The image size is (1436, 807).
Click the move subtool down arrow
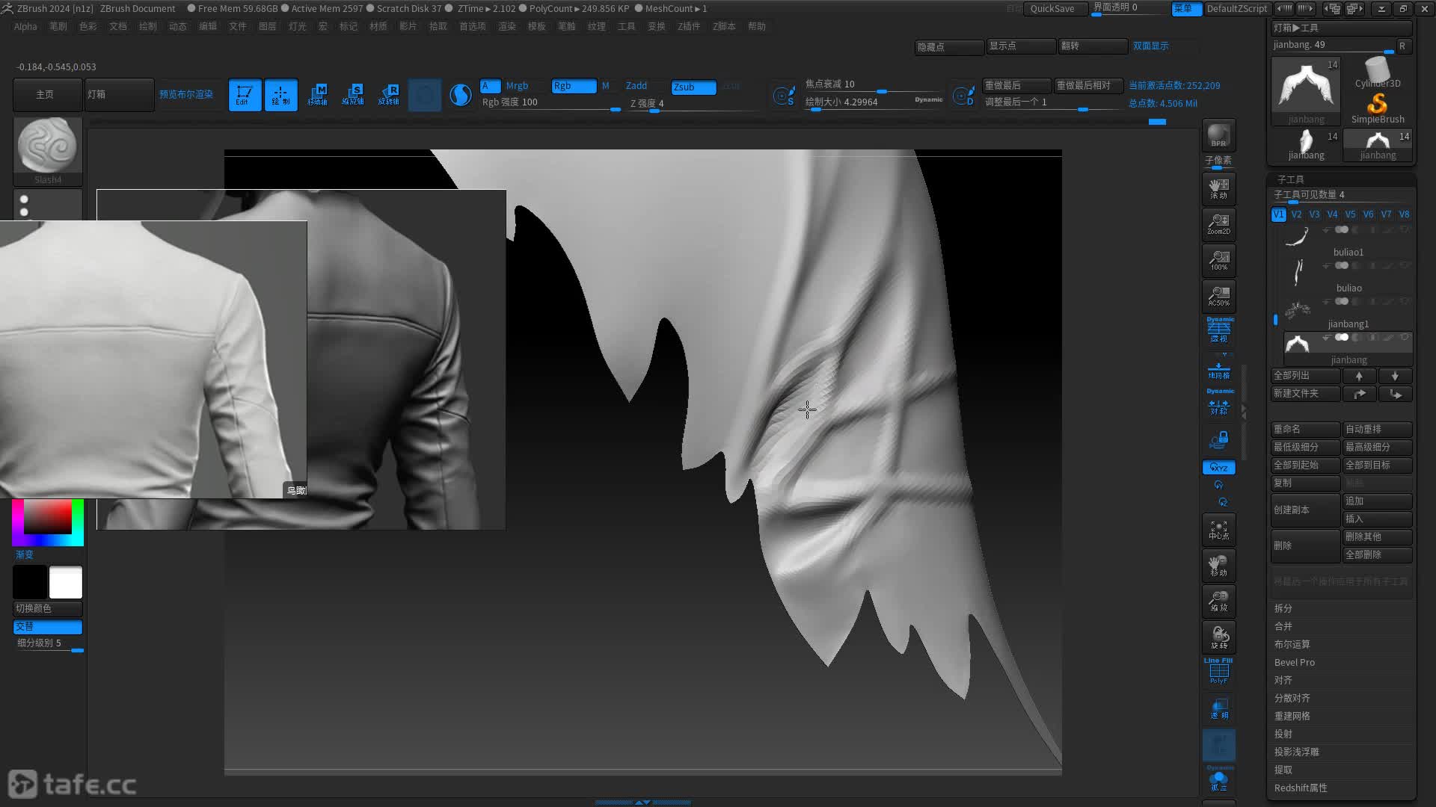tap(1395, 376)
